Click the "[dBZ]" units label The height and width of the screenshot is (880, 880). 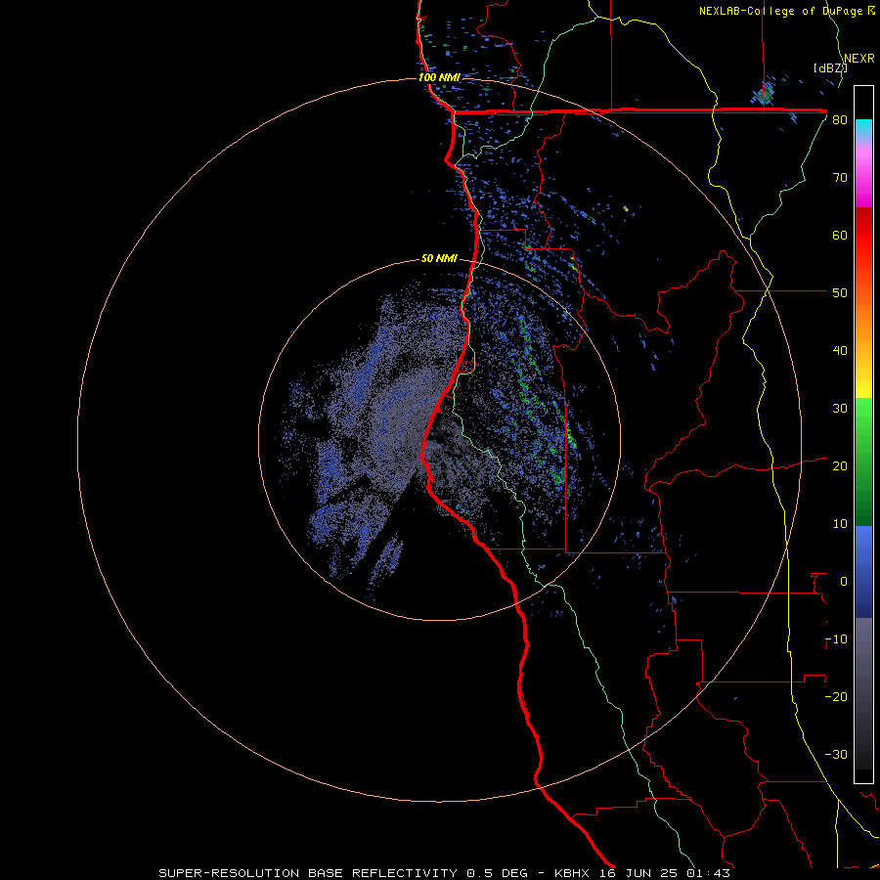830,68
